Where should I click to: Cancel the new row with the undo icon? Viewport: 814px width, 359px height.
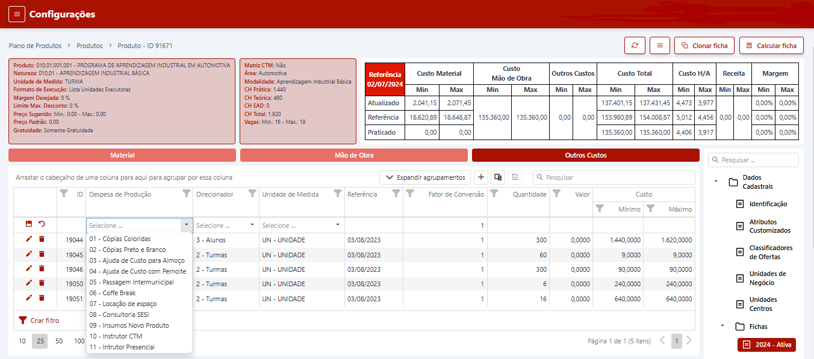click(42, 224)
